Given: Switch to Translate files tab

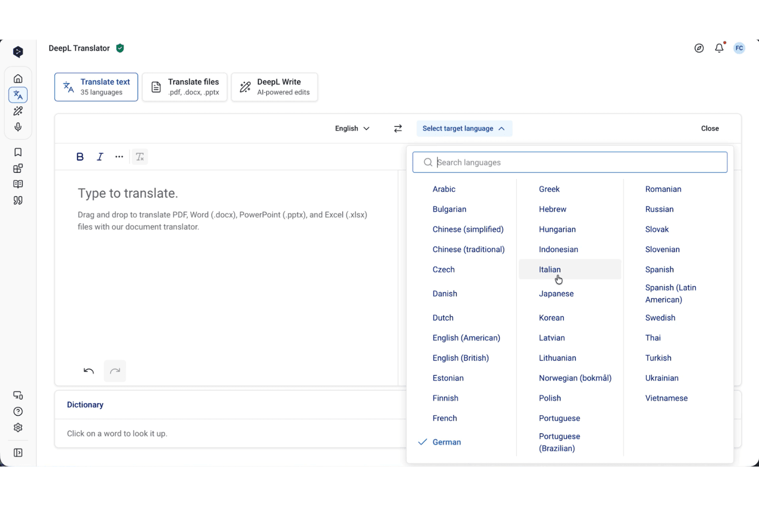Looking at the screenshot, I should pyautogui.click(x=185, y=87).
